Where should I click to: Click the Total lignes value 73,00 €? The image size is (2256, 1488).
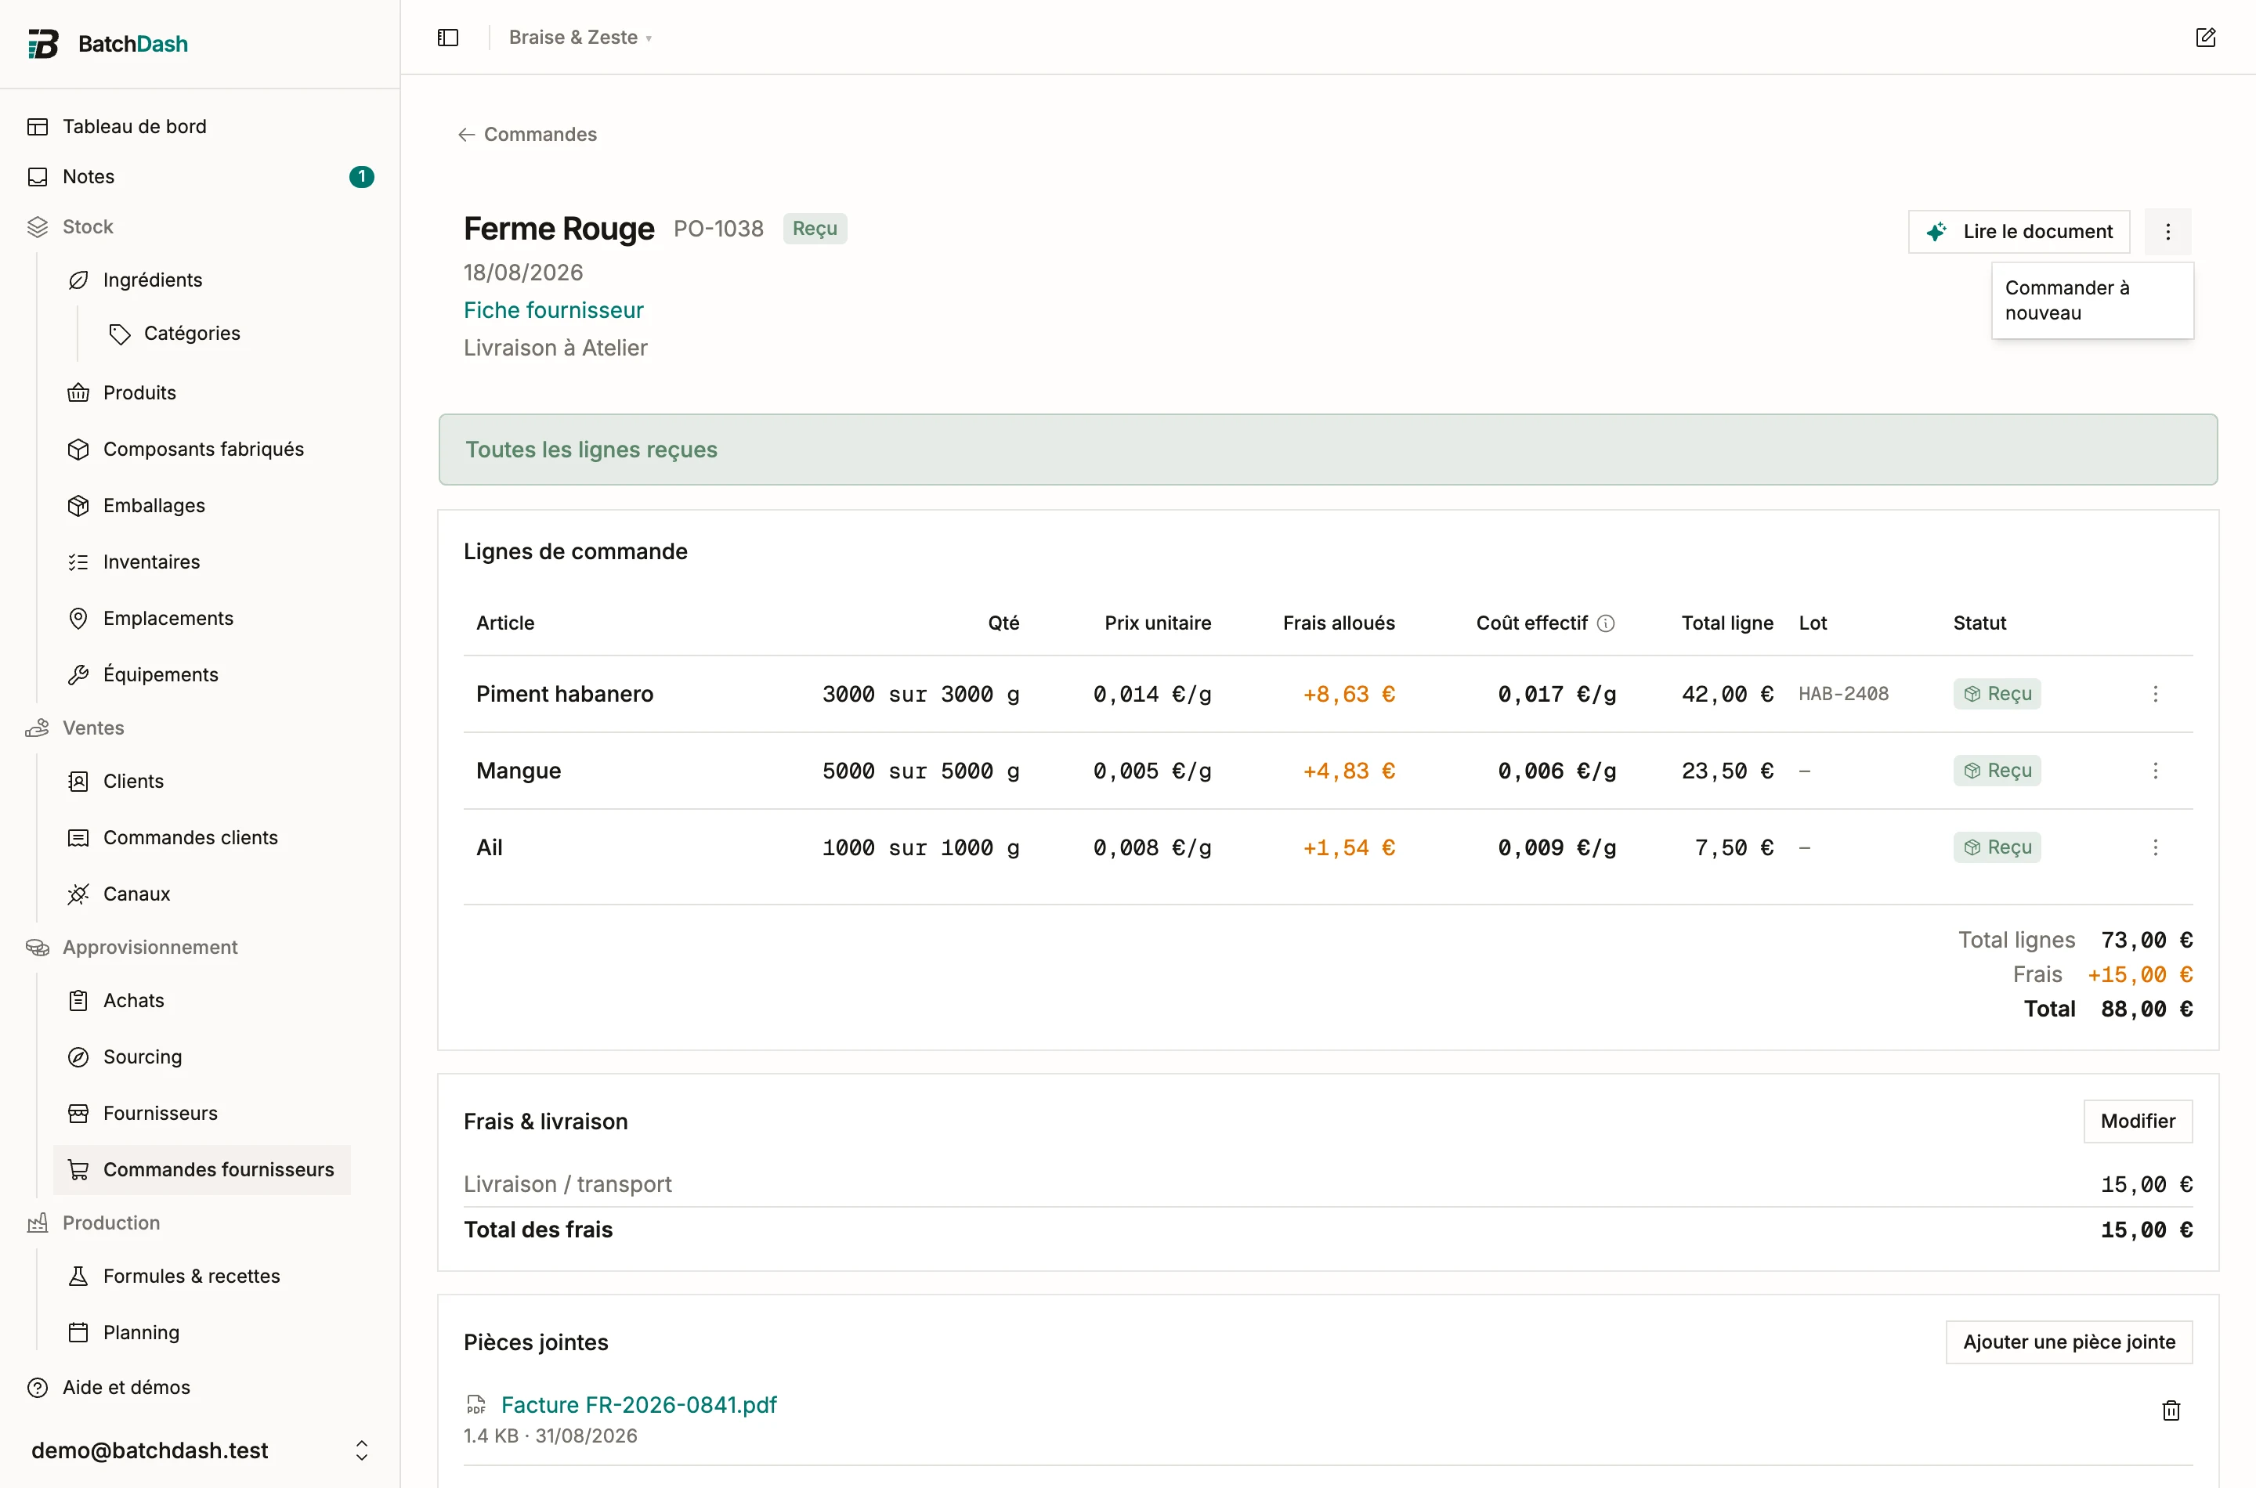point(2146,941)
